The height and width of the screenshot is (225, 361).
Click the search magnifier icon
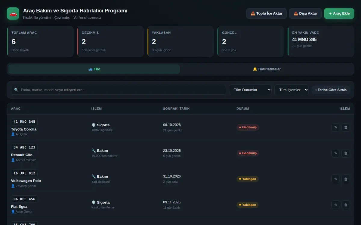(x=16, y=90)
